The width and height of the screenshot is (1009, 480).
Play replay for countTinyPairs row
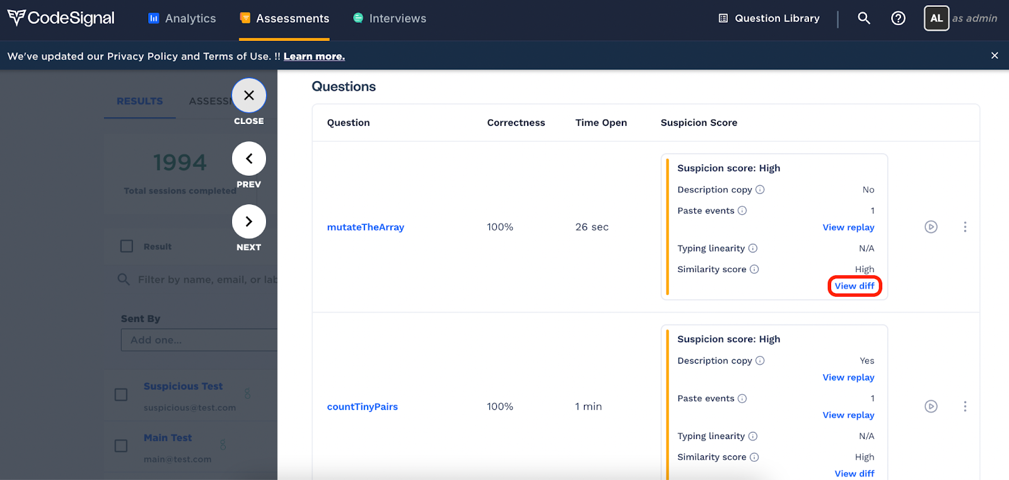tap(931, 406)
